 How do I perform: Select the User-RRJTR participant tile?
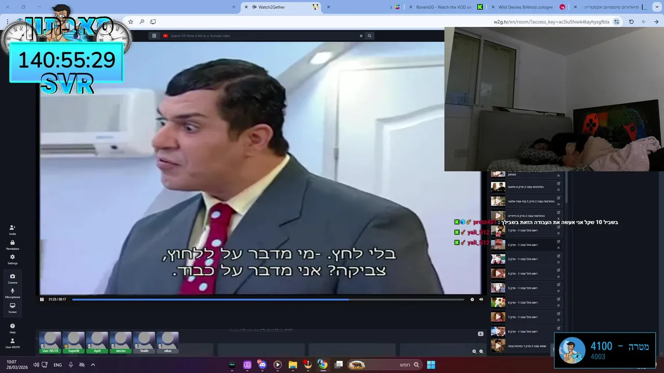[50, 342]
